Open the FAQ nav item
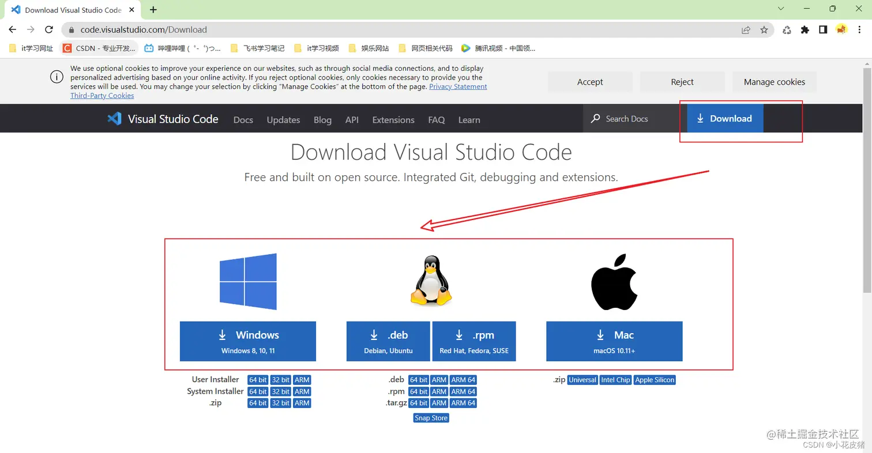This screenshot has height=453, width=872. (437, 120)
